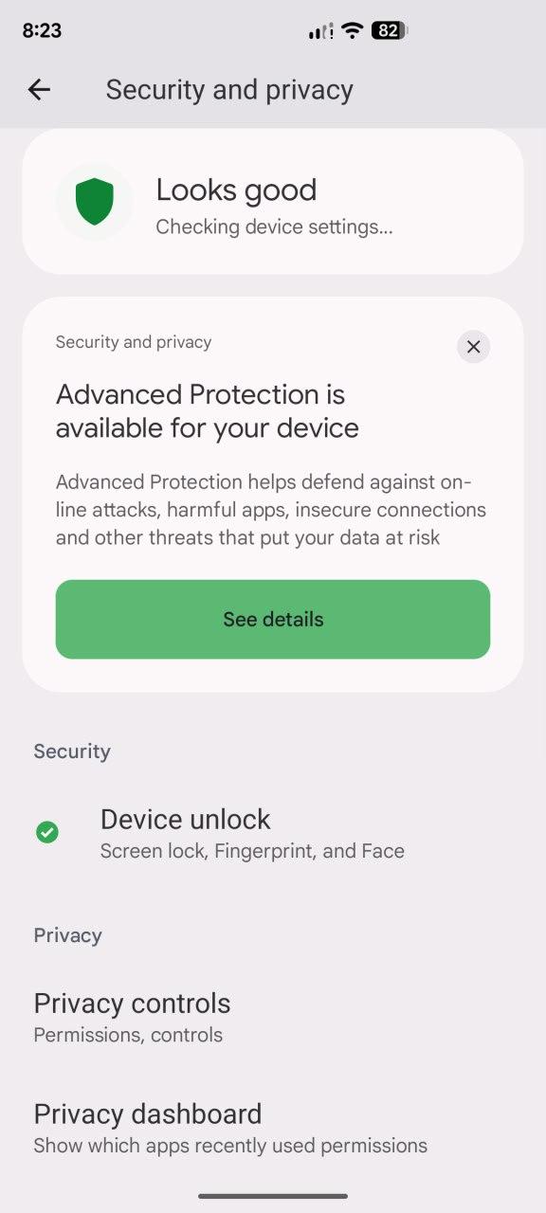Open Privacy dashboard
The width and height of the screenshot is (546, 1213).
tap(273, 1128)
